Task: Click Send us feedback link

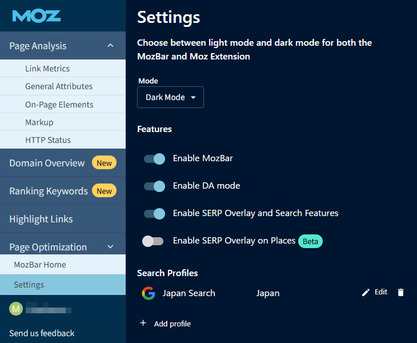Action: coord(42,333)
